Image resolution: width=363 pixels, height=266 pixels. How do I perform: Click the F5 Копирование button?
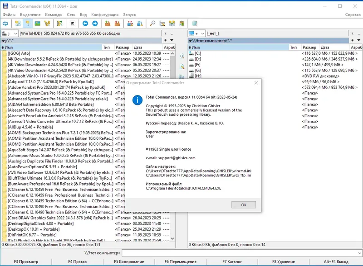point(129,261)
